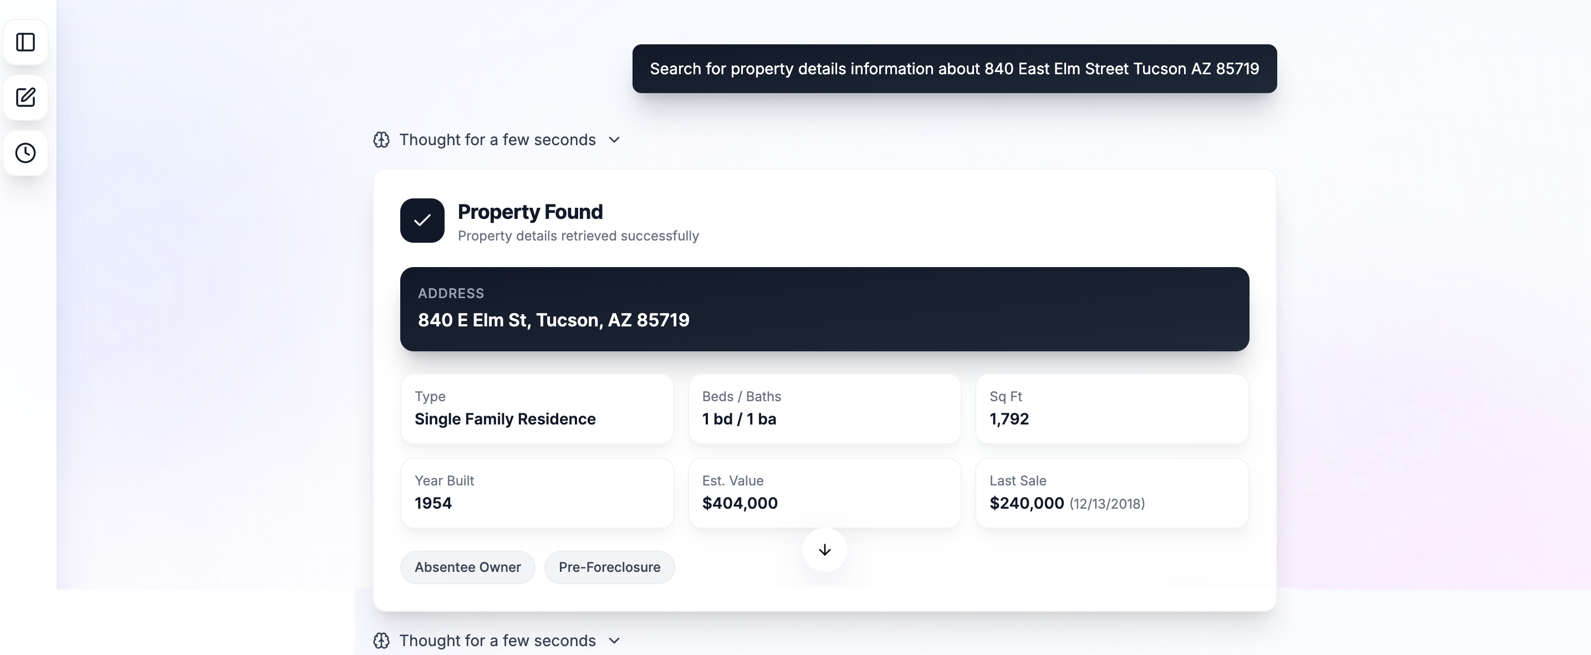Select the Single Family Residence type card

(536, 408)
